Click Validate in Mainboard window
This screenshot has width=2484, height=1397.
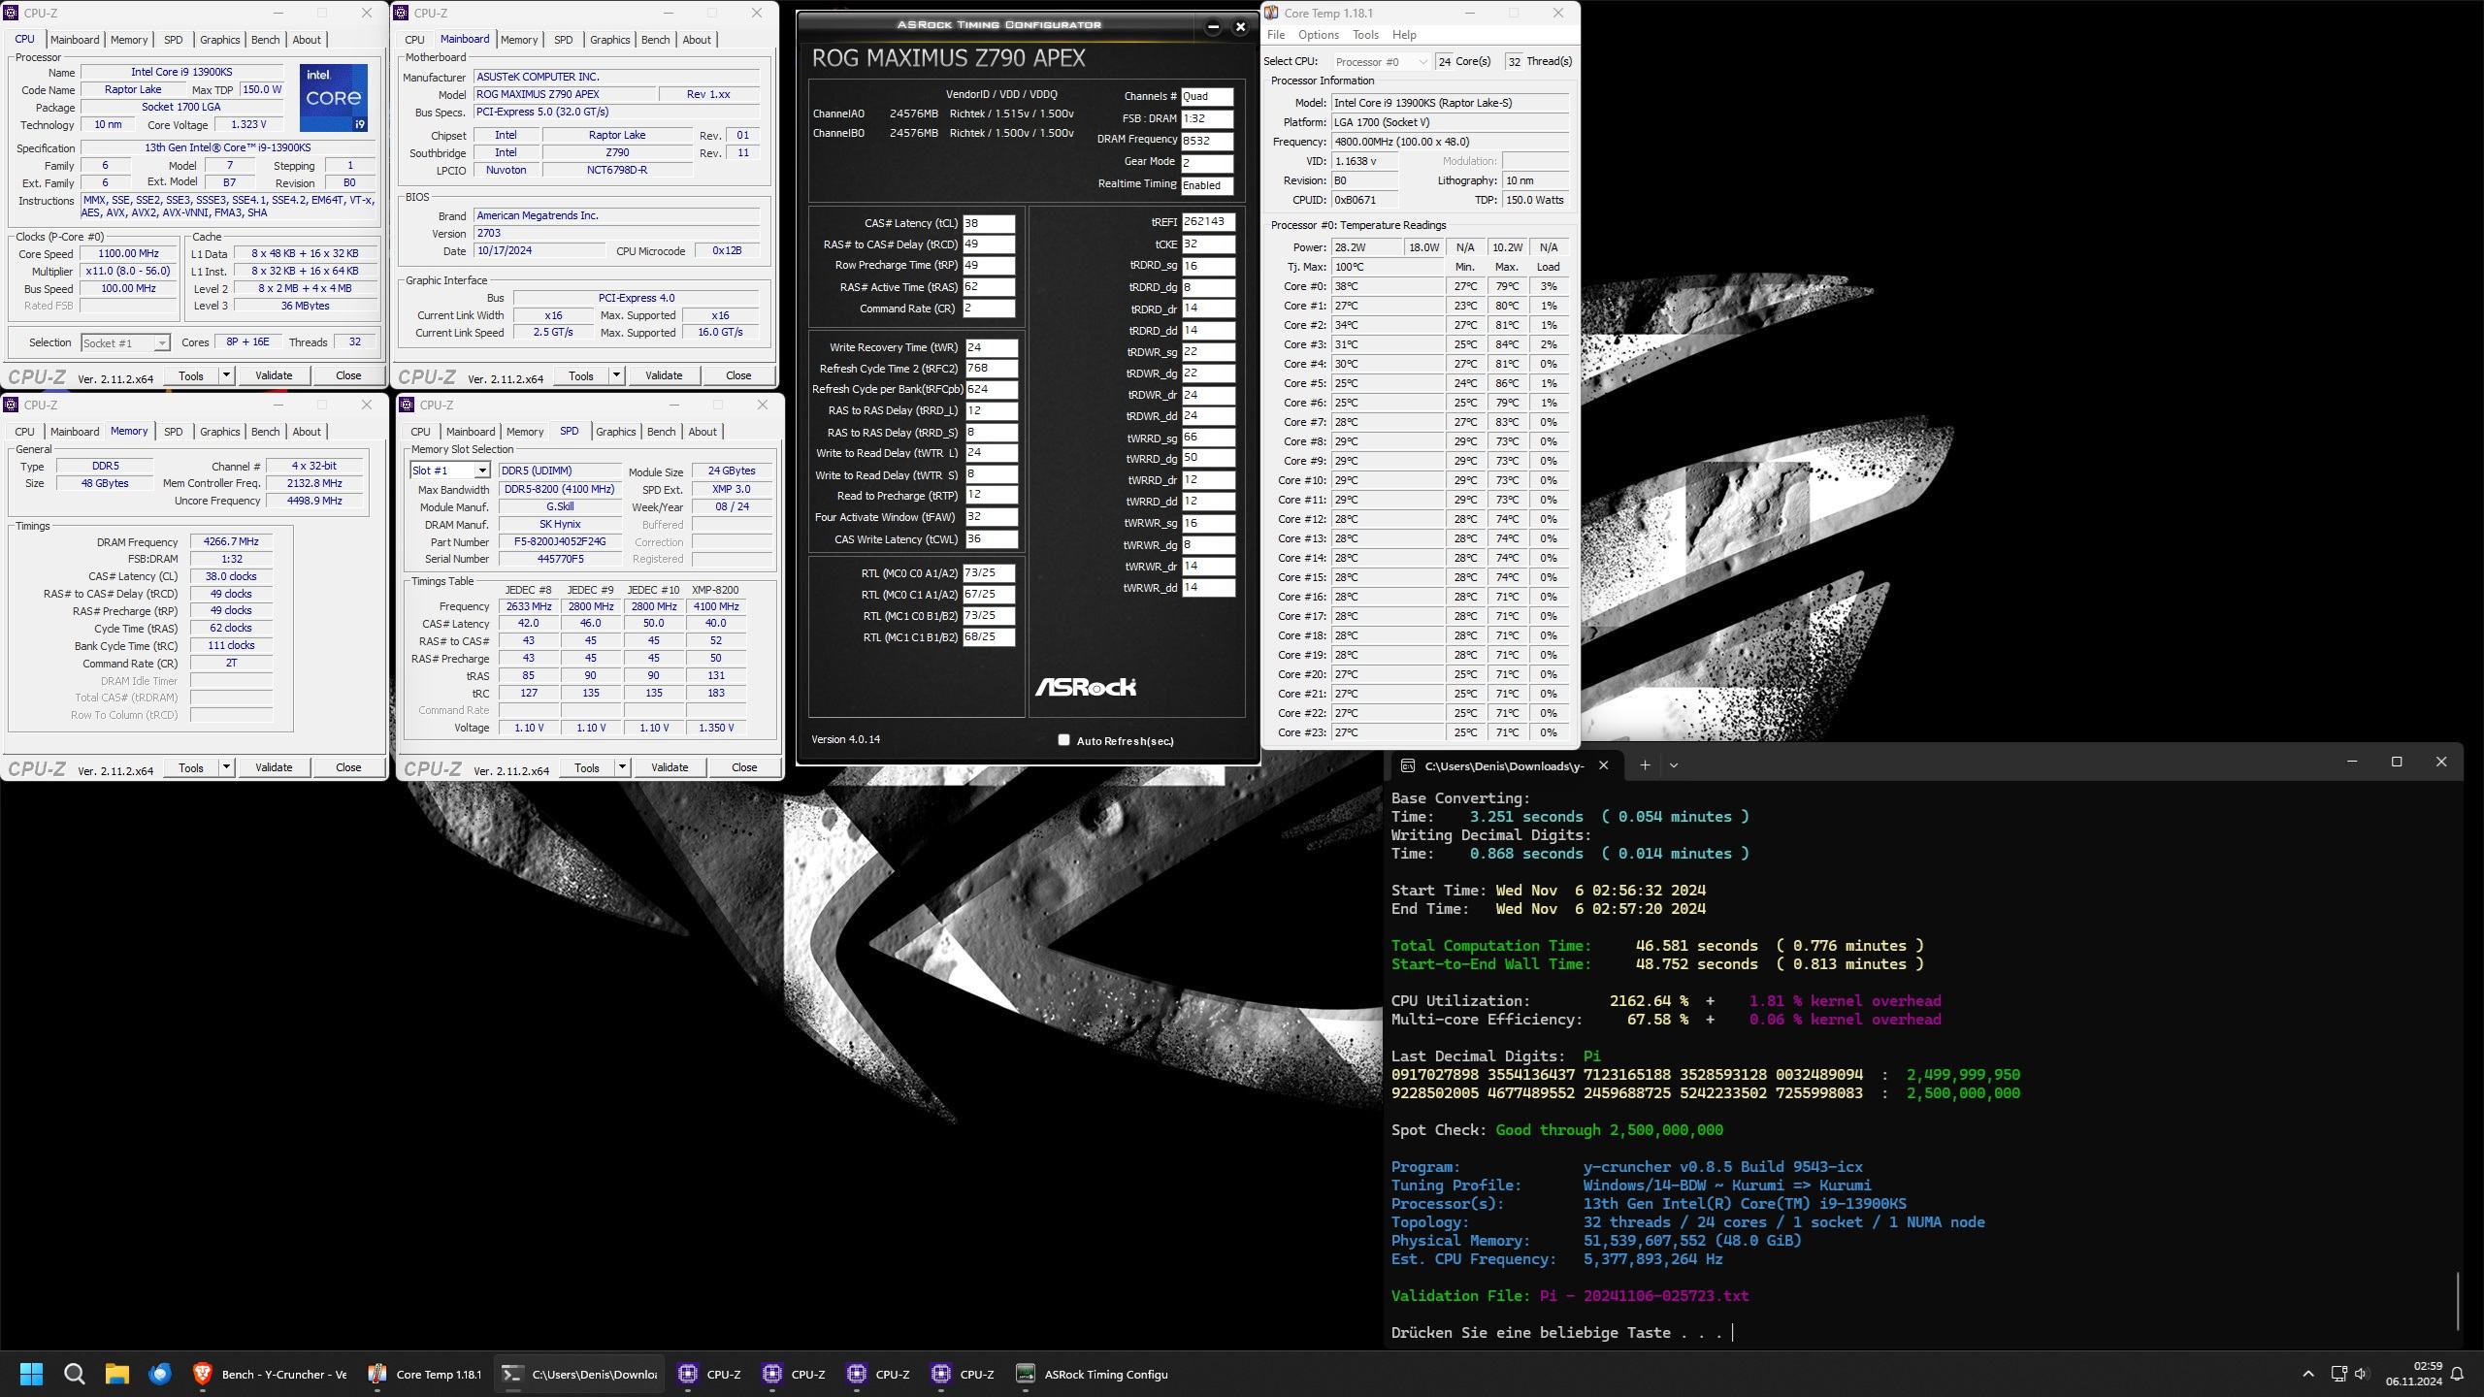point(664,375)
